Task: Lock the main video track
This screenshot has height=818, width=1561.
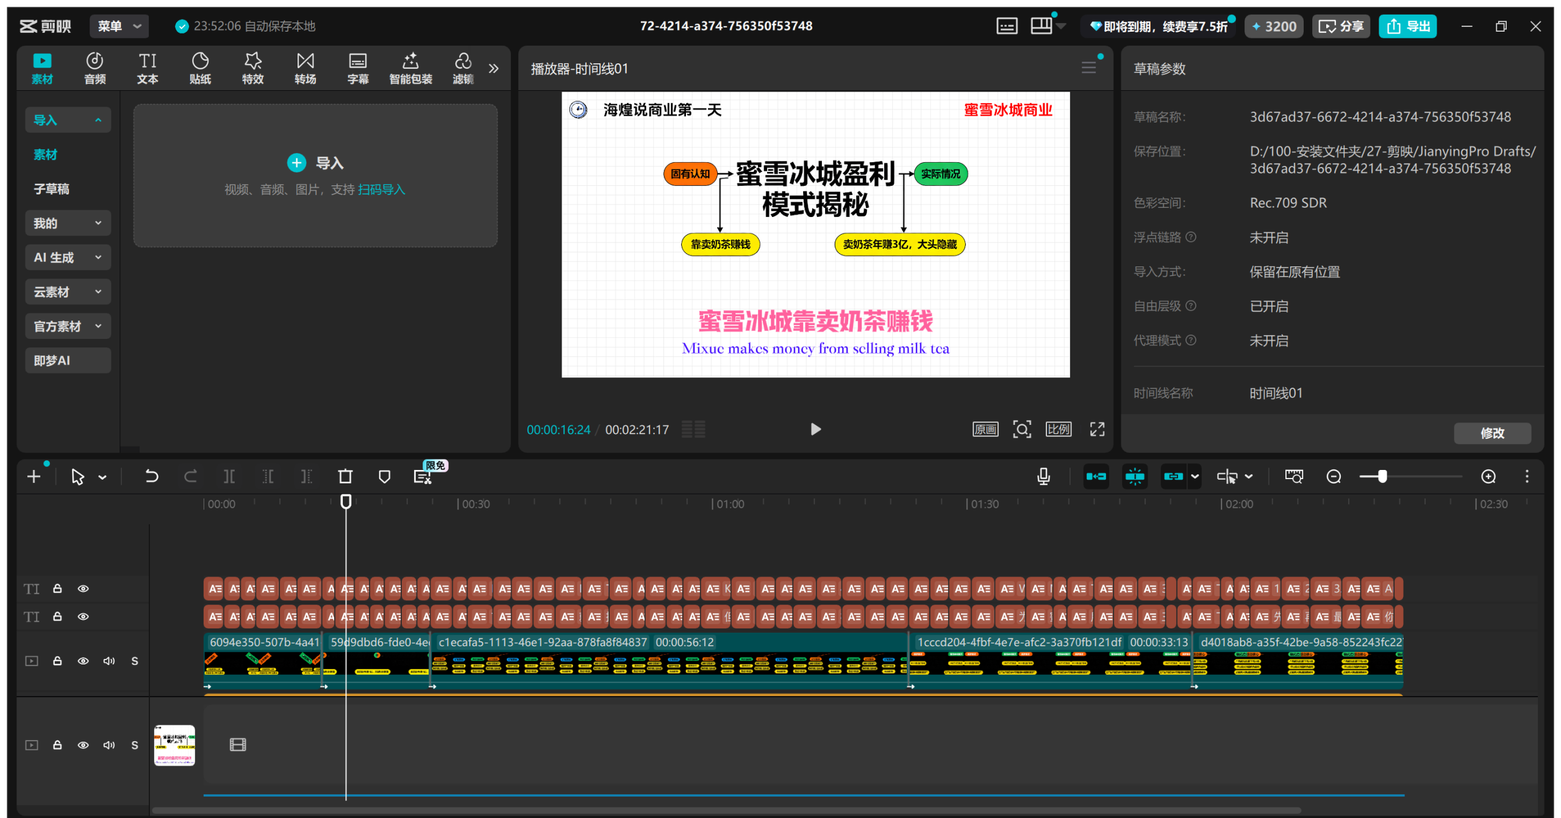Action: click(x=57, y=661)
